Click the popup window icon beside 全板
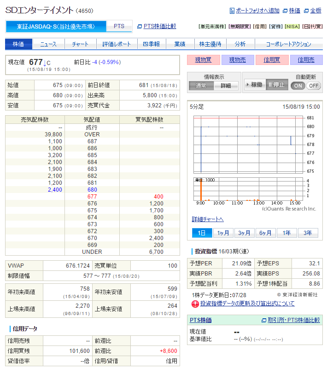 pyautogui.click(x=306, y=11)
